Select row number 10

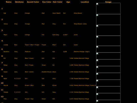2,83
